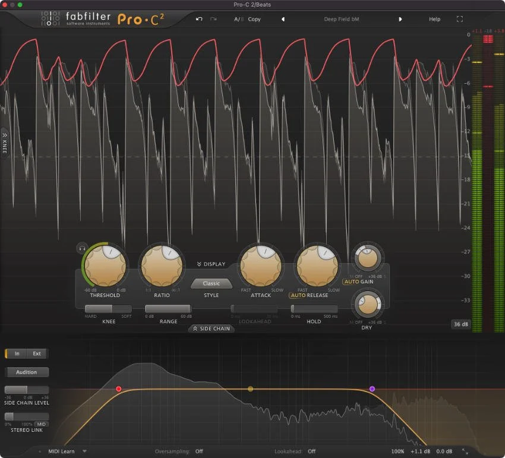Expand the KNEE side panel
Screen dimensions: 505x458
[5, 142]
